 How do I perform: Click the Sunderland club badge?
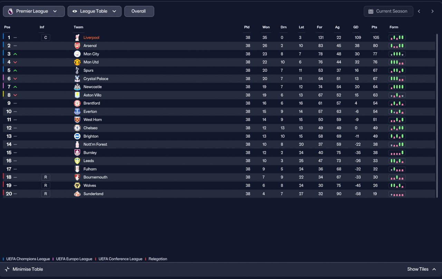pyautogui.click(x=77, y=194)
